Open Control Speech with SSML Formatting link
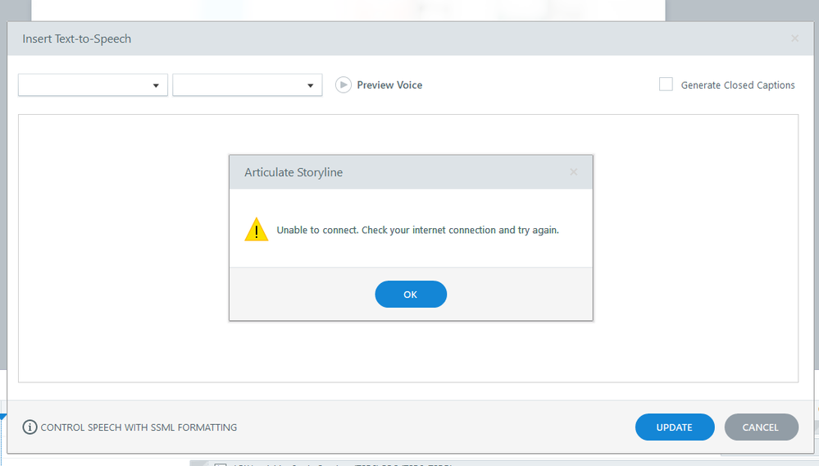Viewport: 819px width, 466px height. tap(139, 427)
